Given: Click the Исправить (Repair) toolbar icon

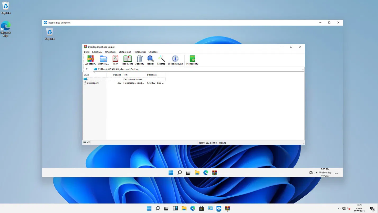Looking at the screenshot, I should pyautogui.click(x=192, y=60).
